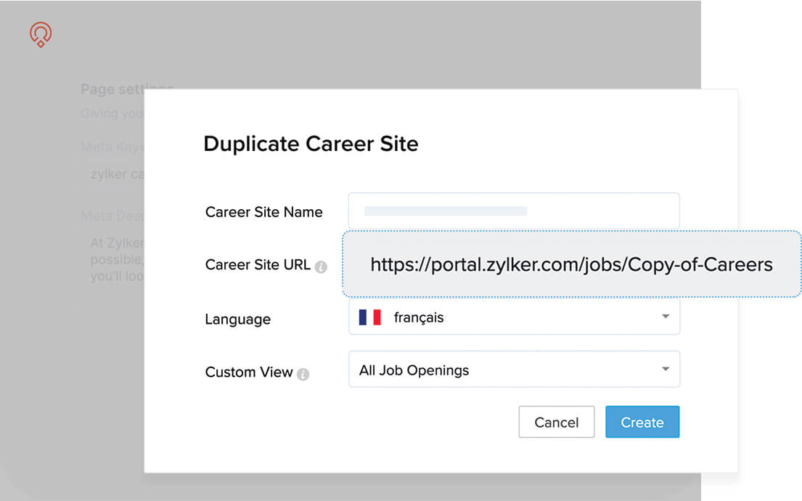Click the 'Custom View' label text
The height and width of the screenshot is (501, 802).
point(248,372)
